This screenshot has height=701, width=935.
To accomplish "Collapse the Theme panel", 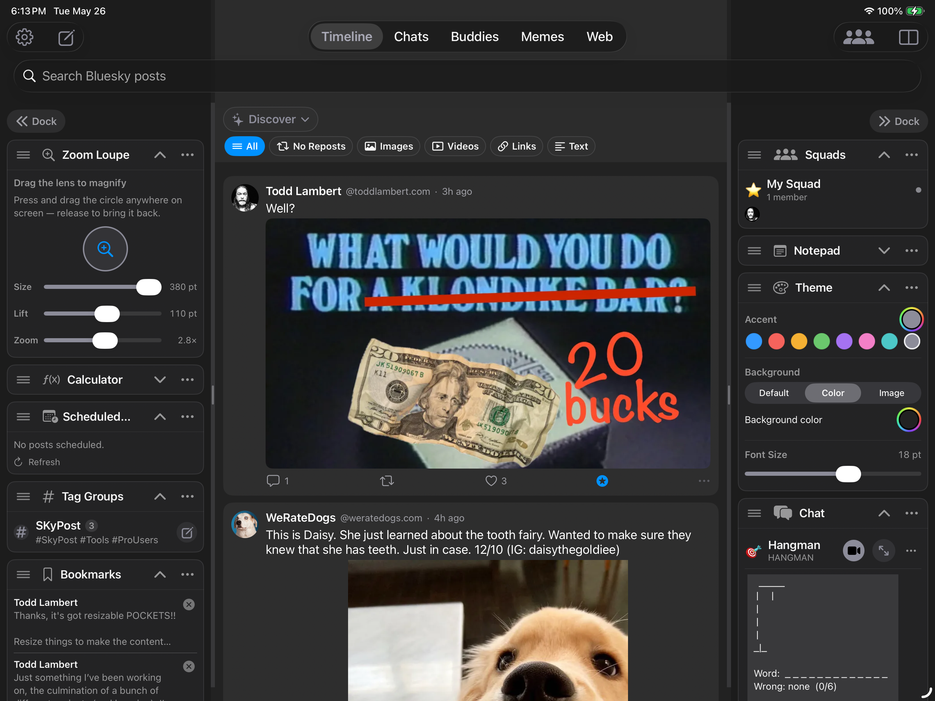I will [884, 288].
